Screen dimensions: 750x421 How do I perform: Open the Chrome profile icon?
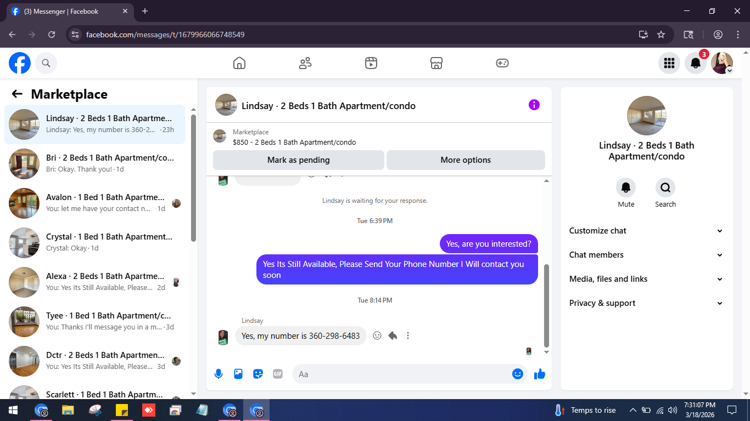point(718,35)
